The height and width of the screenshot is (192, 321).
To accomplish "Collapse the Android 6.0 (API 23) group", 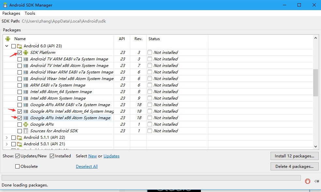I will point(7,46).
